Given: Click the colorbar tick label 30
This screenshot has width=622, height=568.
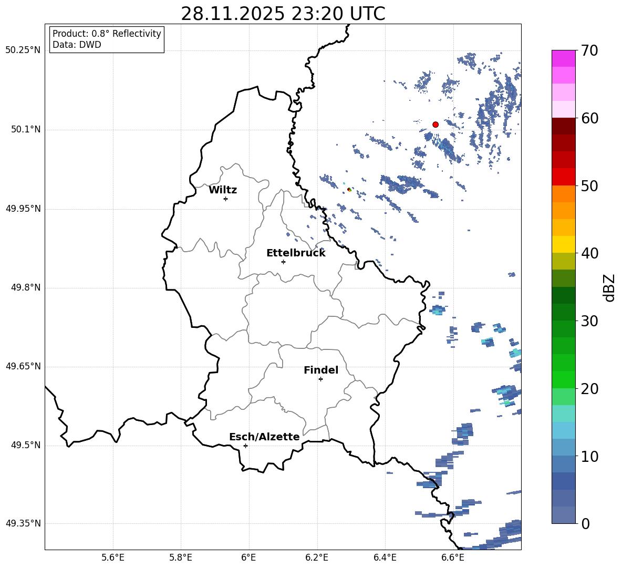Looking at the screenshot, I should pyautogui.click(x=589, y=321).
